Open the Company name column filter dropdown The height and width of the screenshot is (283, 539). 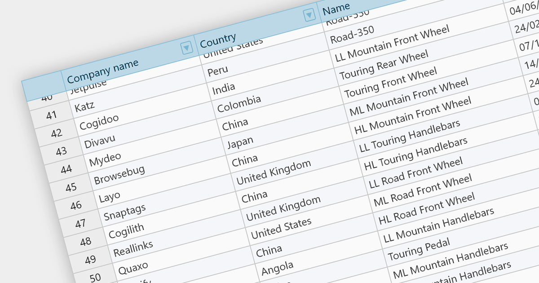point(187,48)
